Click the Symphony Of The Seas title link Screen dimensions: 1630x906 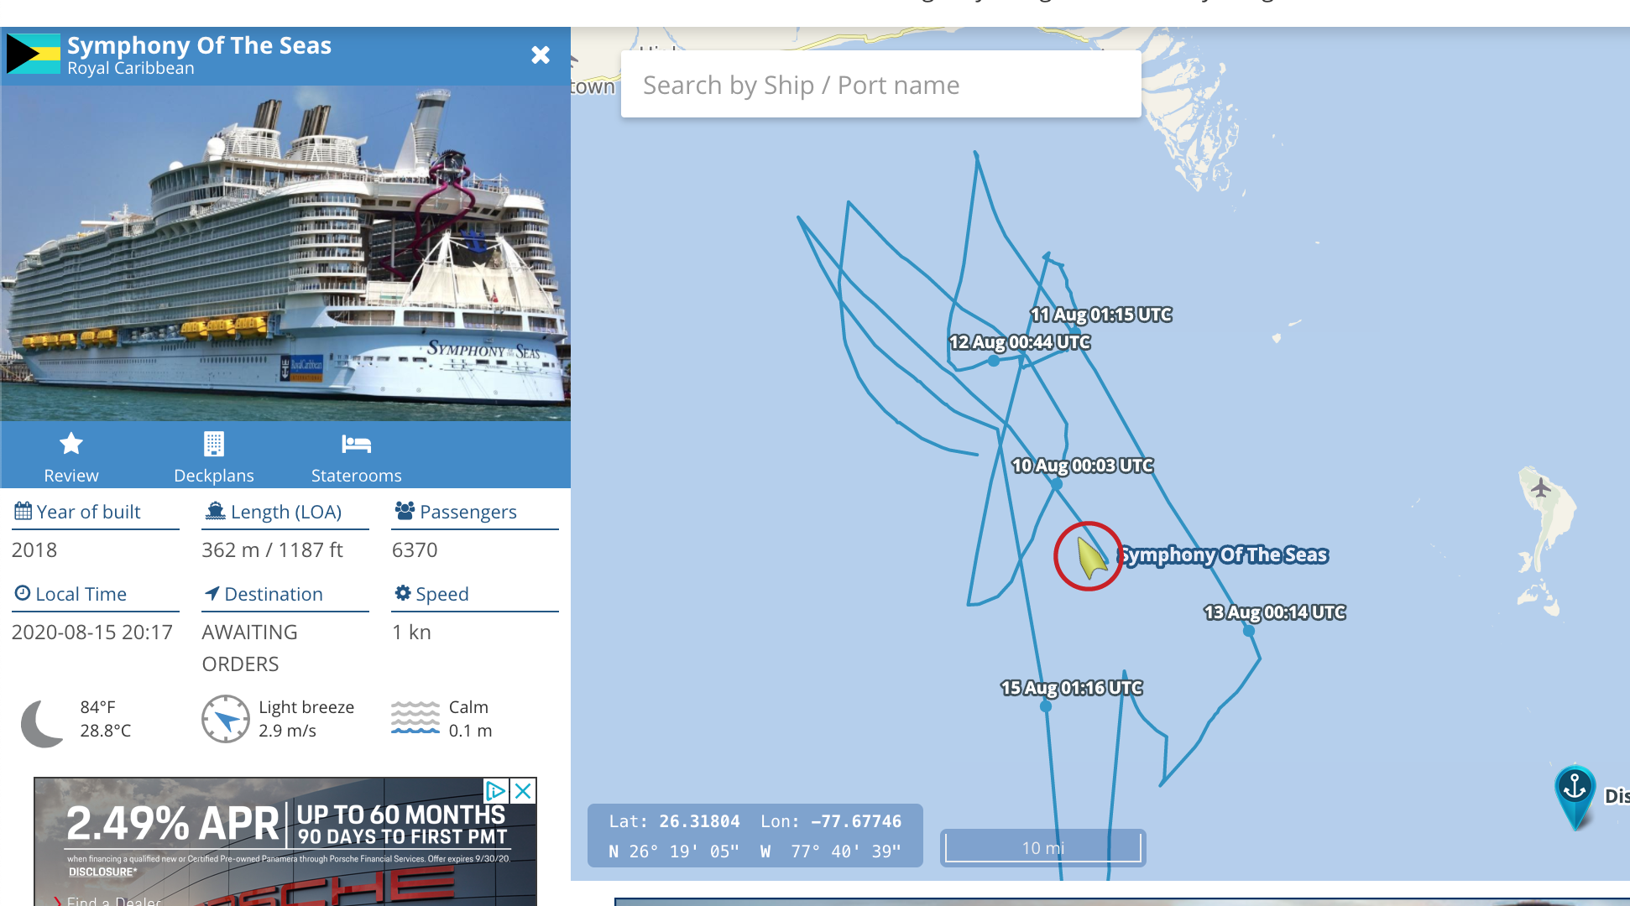(200, 45)
